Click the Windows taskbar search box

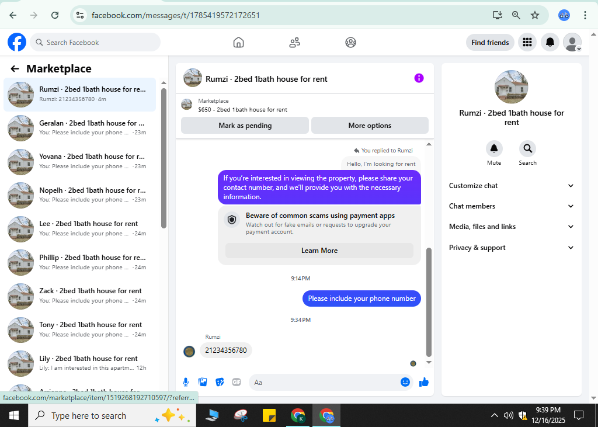(x=112, y=415)
